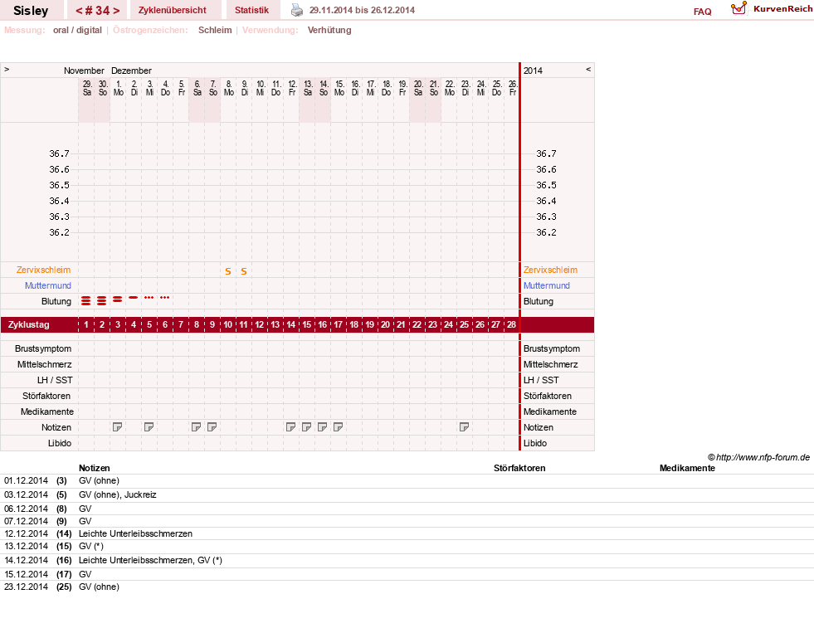Viewport: 814px width, 633px height.
Task: Click the 36.7 temperature label on left axis
Action: pos(59,153)
